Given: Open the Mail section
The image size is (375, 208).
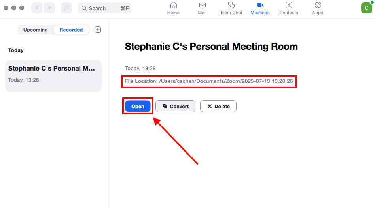Looking at the screenshot, I should pos(202,9).
